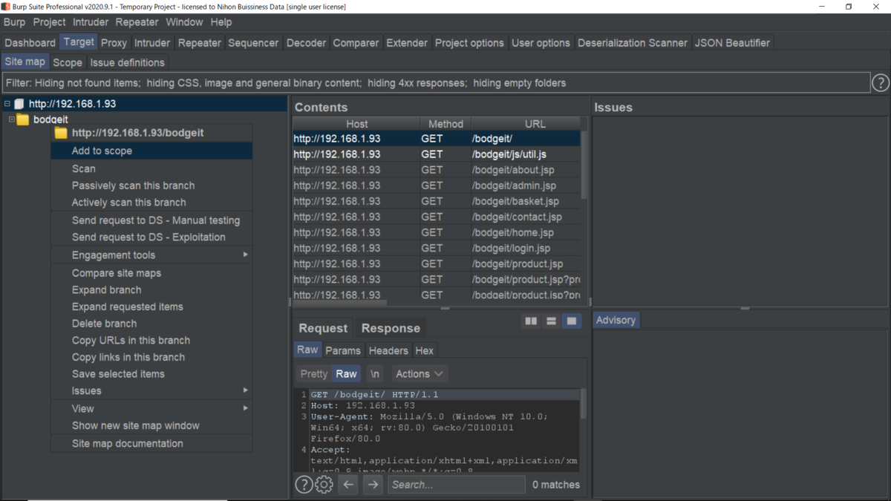Choose Expand requested items
This screenshot has width=891, height=501.
[151, 307]
